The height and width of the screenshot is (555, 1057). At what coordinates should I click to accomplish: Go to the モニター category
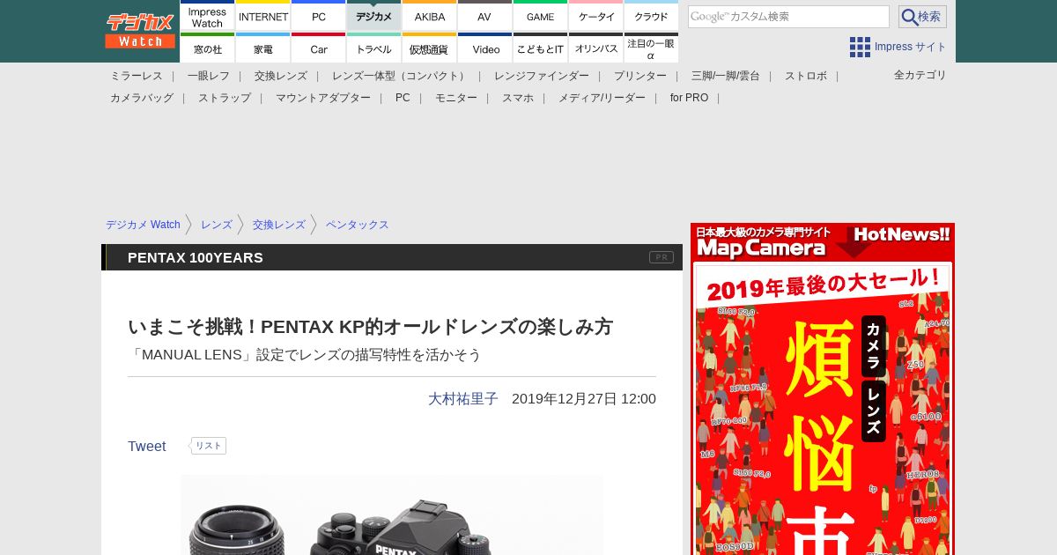click(x=456, y=98)
